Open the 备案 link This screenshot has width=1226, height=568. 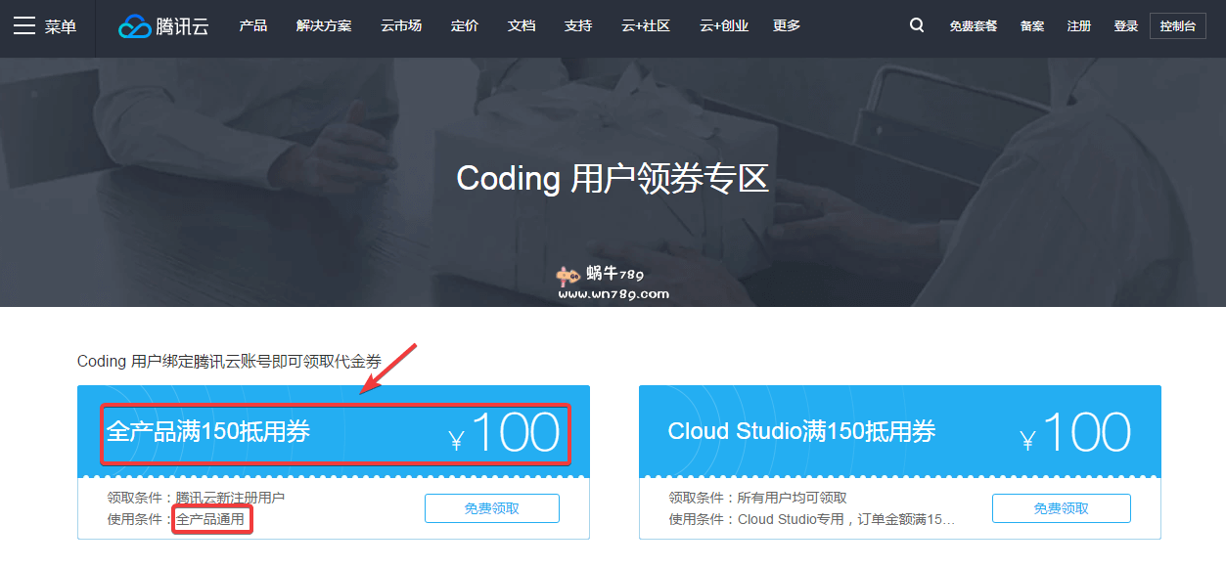coord(1032,26)
